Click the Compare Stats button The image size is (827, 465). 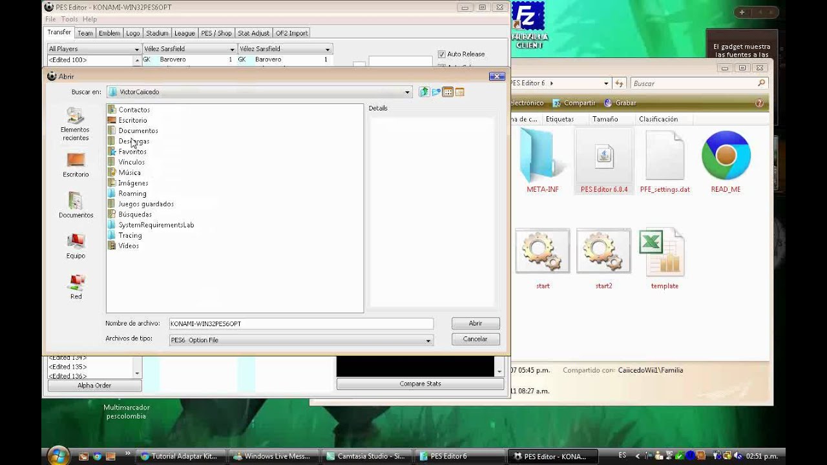click(x=420, y=384)
